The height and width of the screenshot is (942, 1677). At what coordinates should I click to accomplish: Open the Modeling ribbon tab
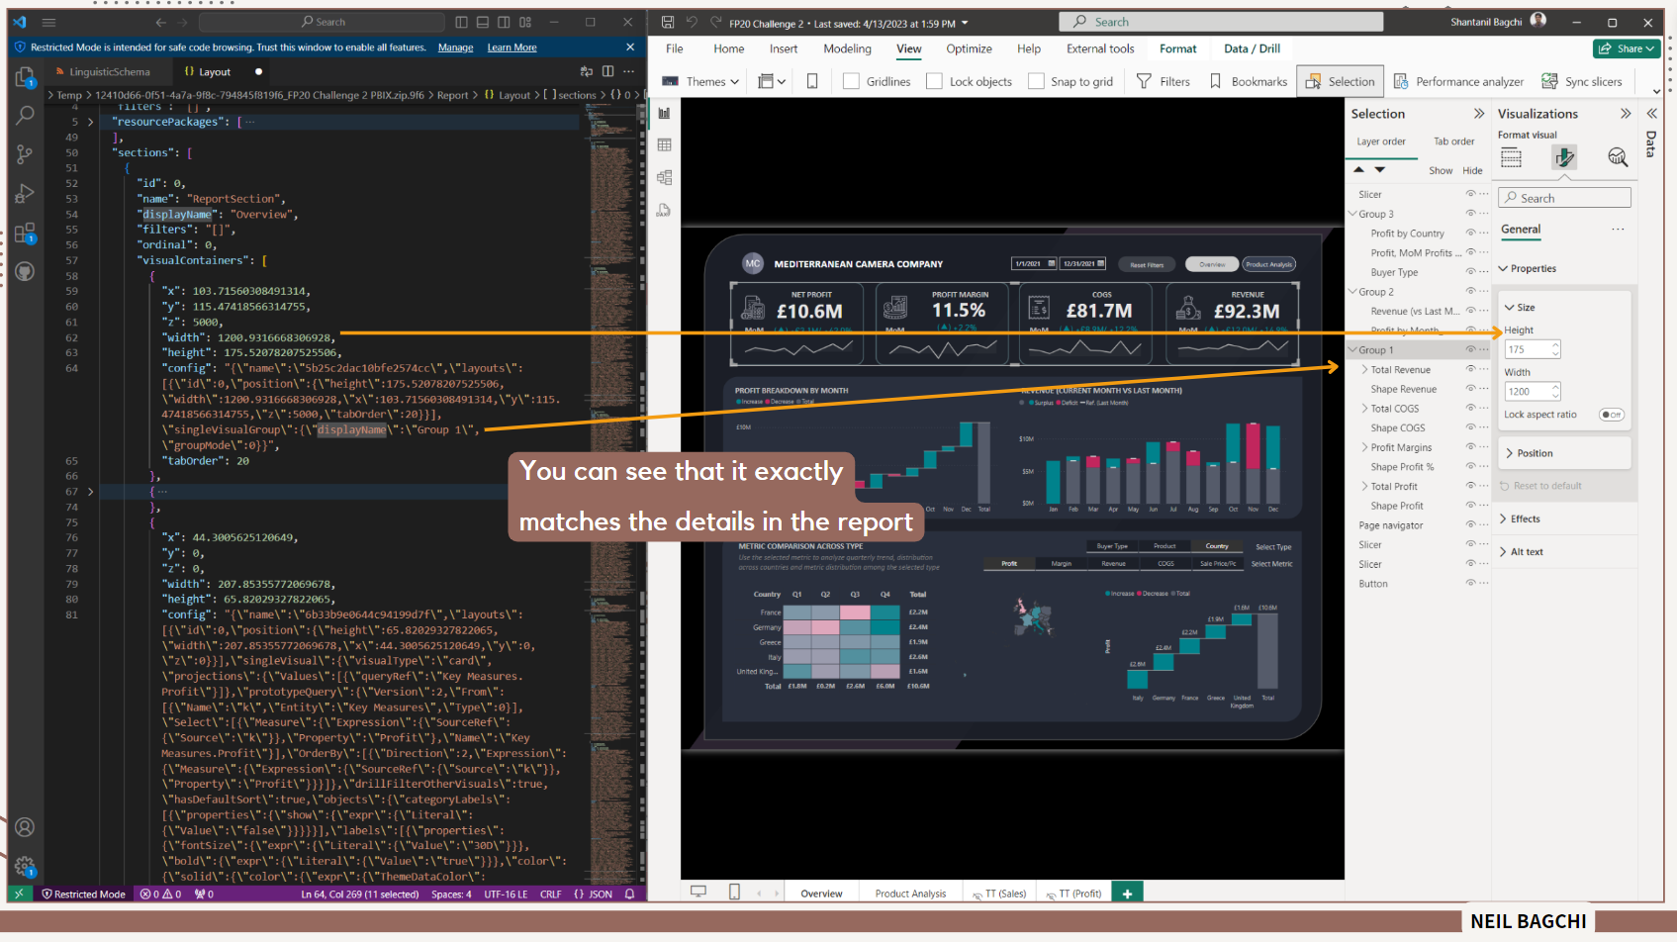click(847, 48)
